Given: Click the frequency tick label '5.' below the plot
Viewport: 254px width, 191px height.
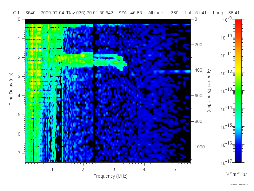Looking at the screenshot, I should [x=175, y=170].
